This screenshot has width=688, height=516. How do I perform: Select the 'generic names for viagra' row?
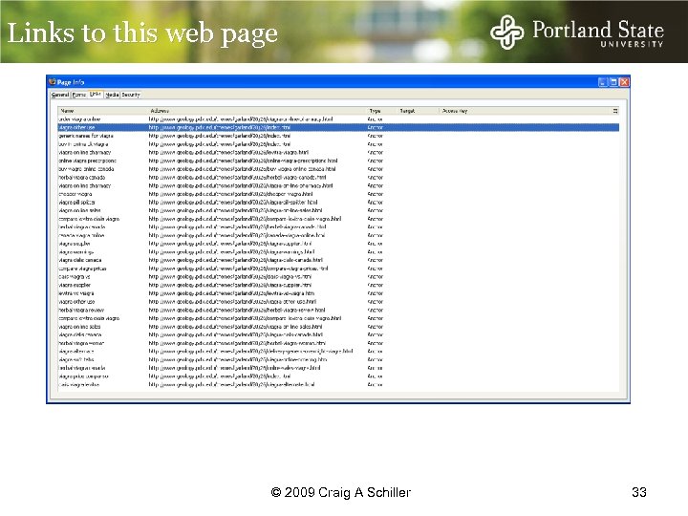click(338, 136)
